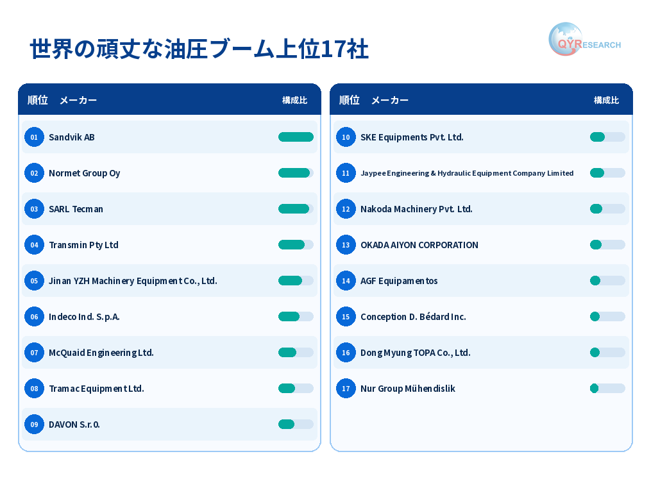Click Jinan YZH Machinery Equipment Co., Ltd.

133,281
